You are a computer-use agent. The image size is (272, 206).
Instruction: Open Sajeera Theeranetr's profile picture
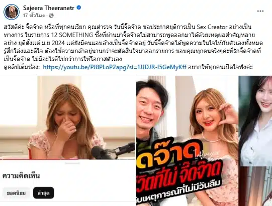(x=12, y=12)
